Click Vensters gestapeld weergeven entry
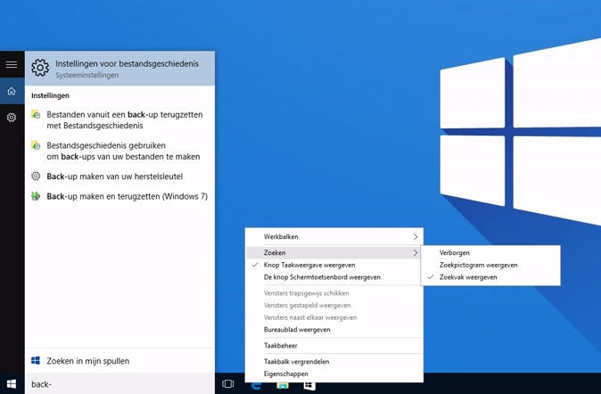The width and height of the screenshot is (601, 394). coord(334,305)
